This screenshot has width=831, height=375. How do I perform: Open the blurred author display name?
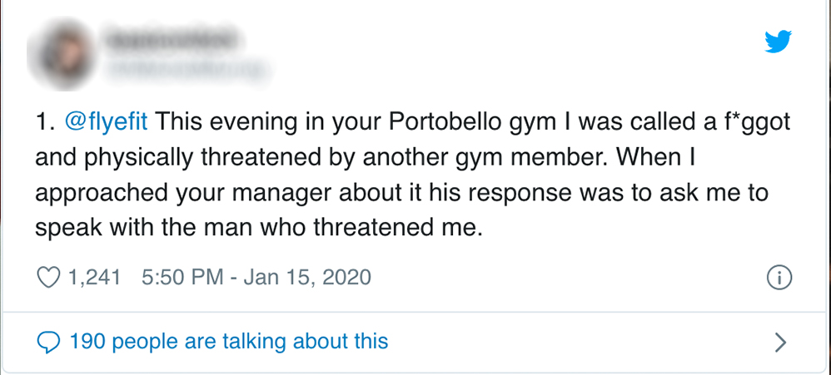click(x=170, y=36)
